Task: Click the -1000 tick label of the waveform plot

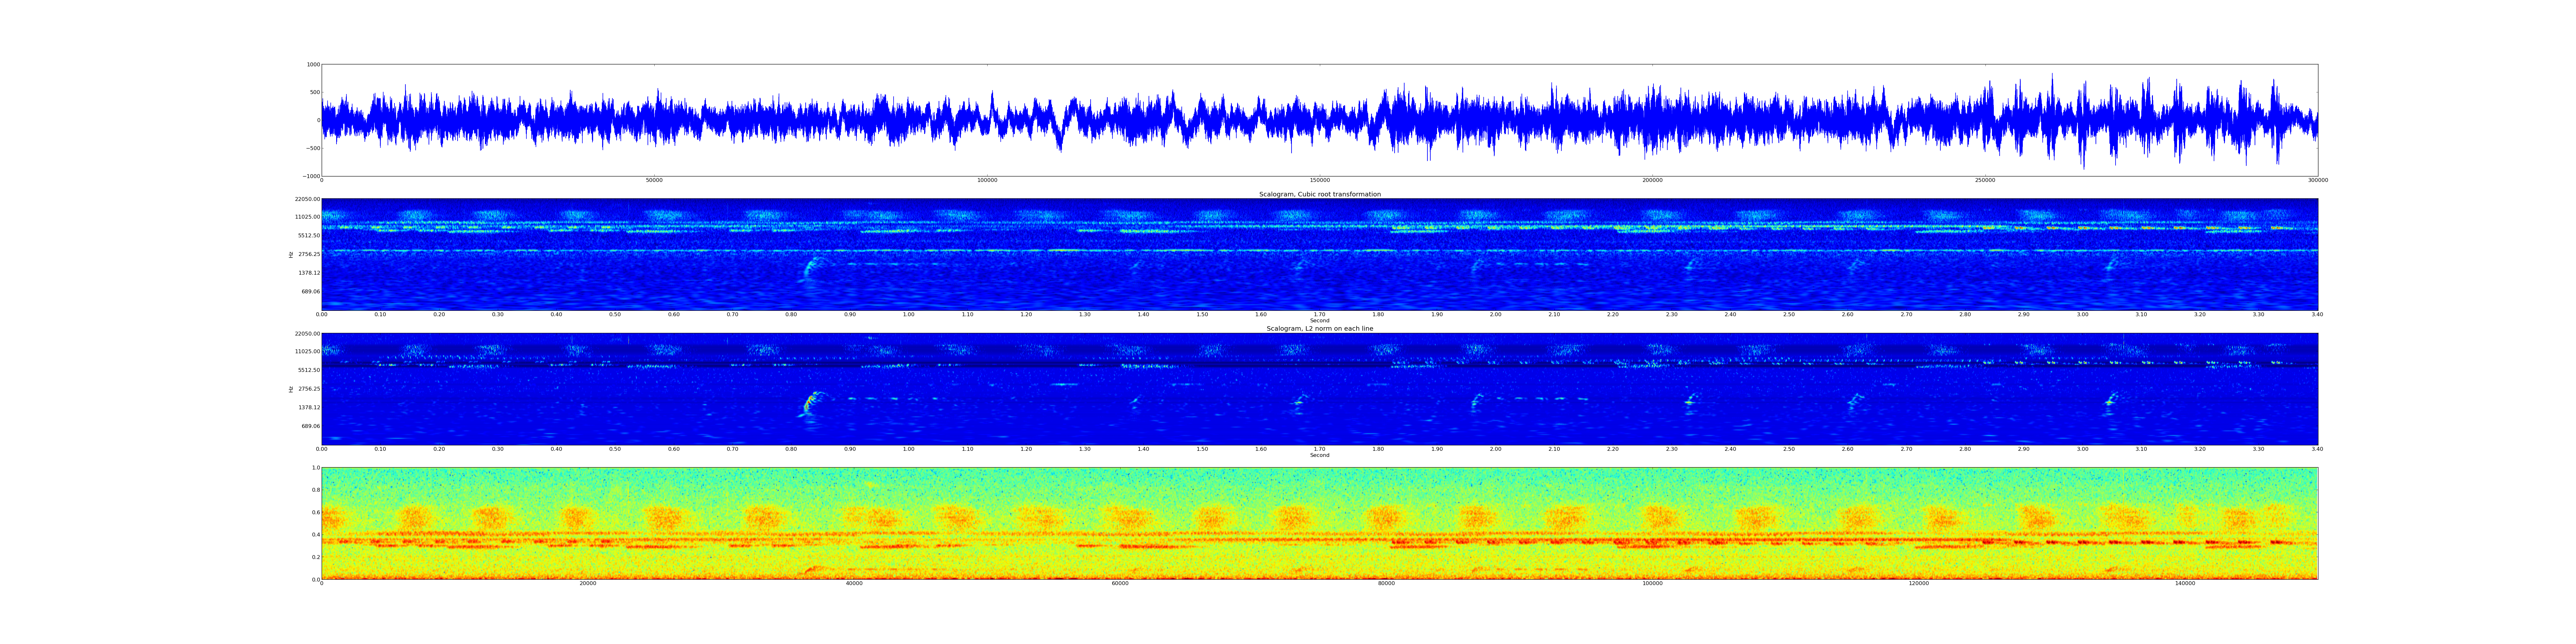Action: pyautogui.click(x=311, y=176)
